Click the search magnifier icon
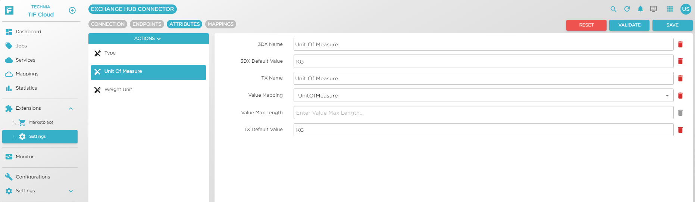This screenshot has width=695, height=202. [x=613, y=9]
